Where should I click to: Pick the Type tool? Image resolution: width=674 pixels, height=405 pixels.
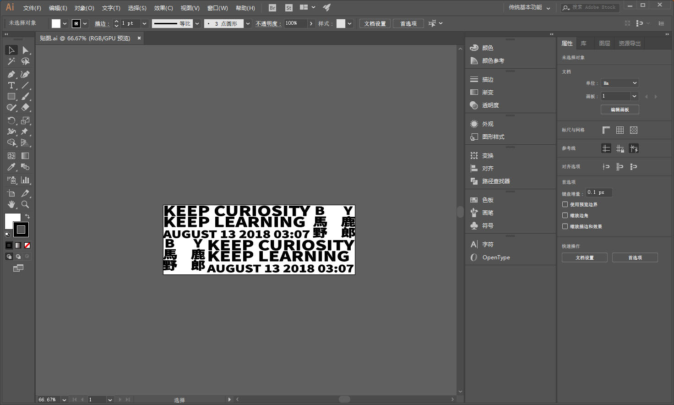[x=11, y=85]
